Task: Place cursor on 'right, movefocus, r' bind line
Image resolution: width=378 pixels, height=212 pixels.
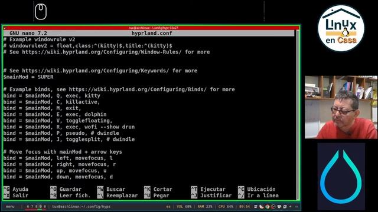Action: 60,164
